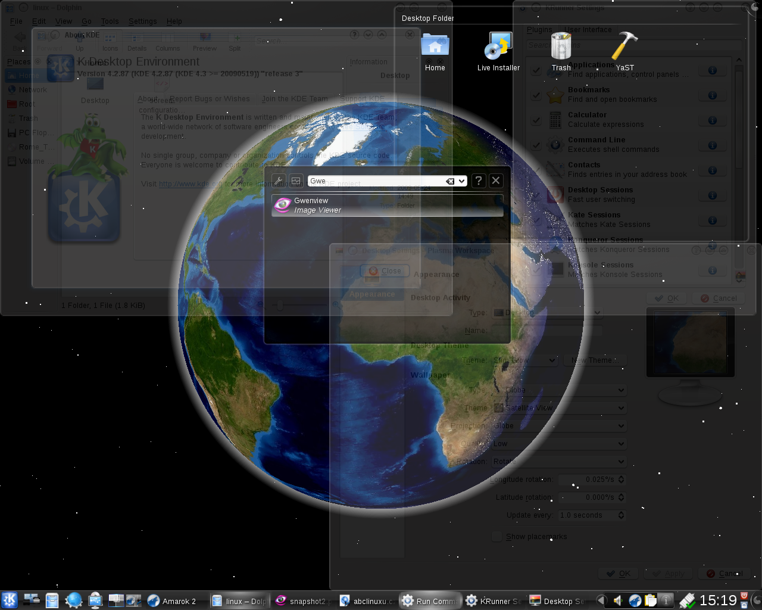Open the Home icon in Desktop Folder
Screen dimensions: 762x610
point(435,51)
